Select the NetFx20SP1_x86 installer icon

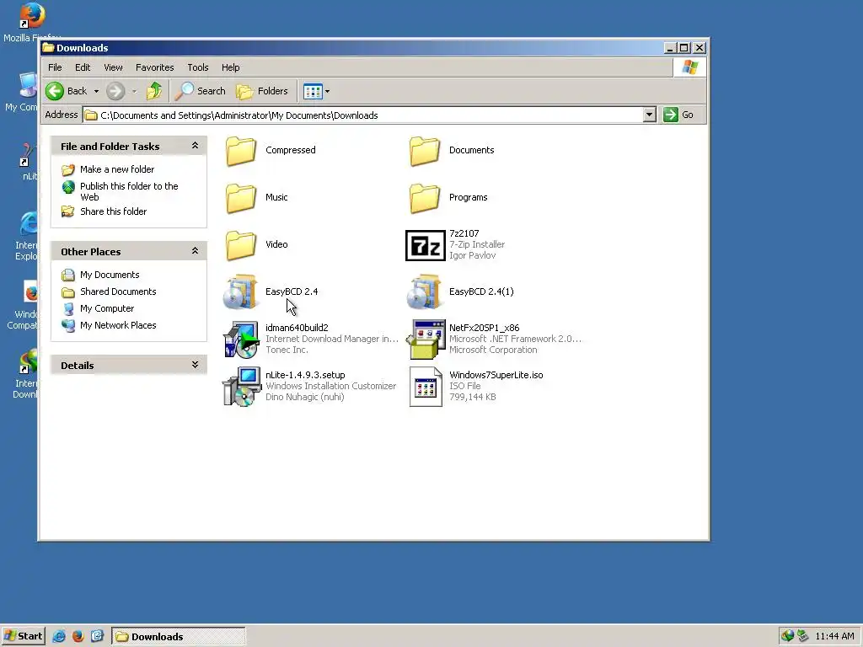[x=426, y=340]
